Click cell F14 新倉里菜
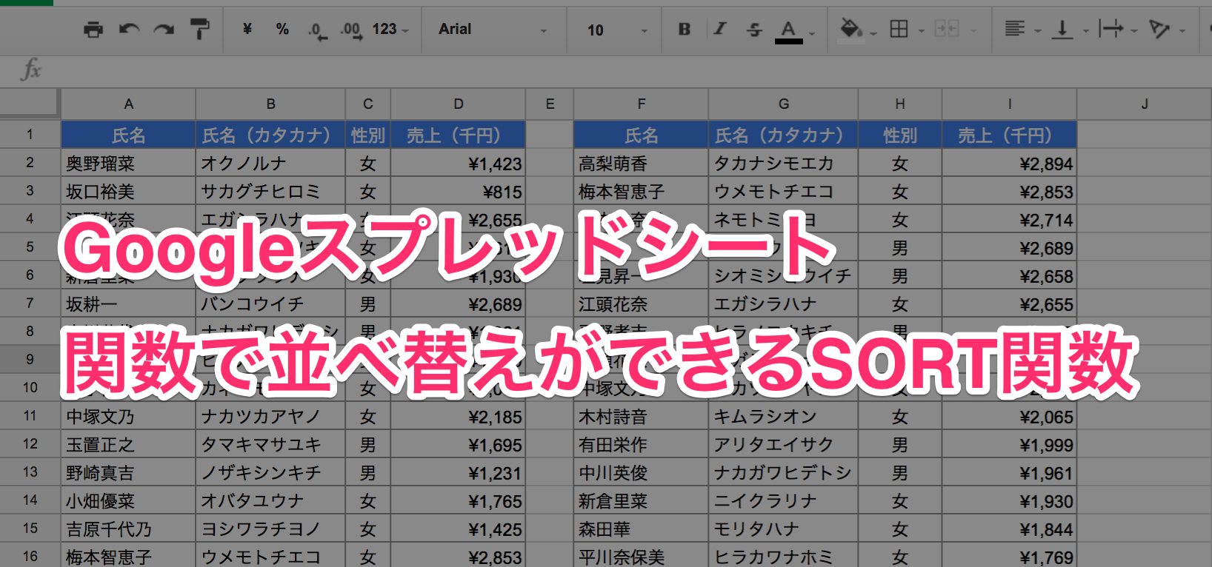1212x567 pixels. tap(642, 501)
